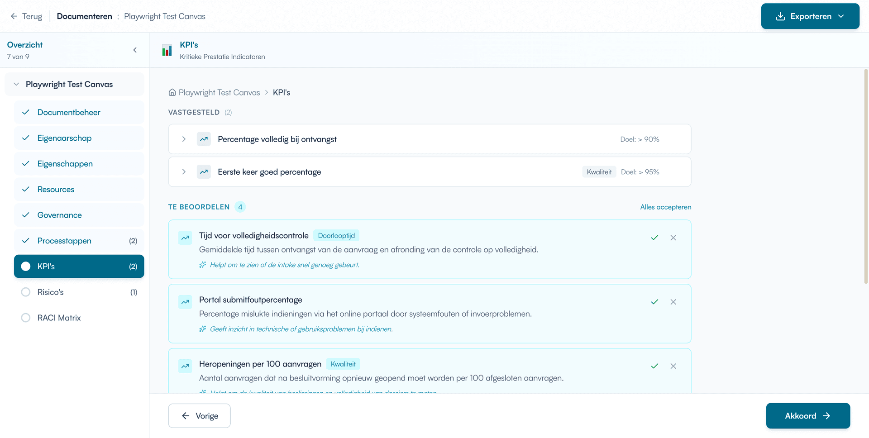Open the RACI Matrix section
The width and height of the screenshot is (869, 438).
(59, 318)
